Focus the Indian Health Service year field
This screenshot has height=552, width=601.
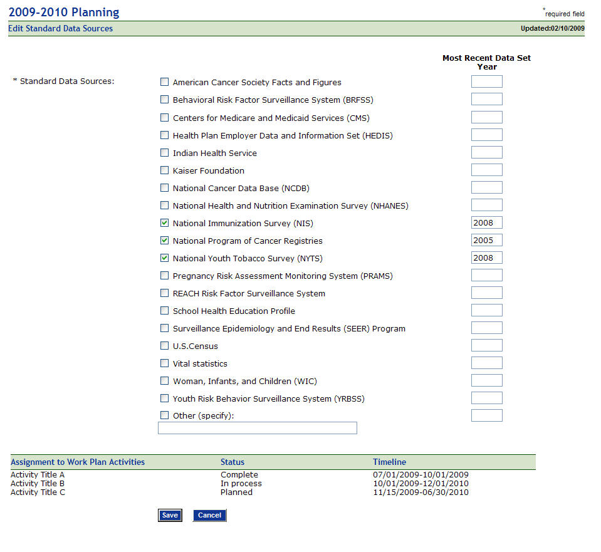pos(486,152)
